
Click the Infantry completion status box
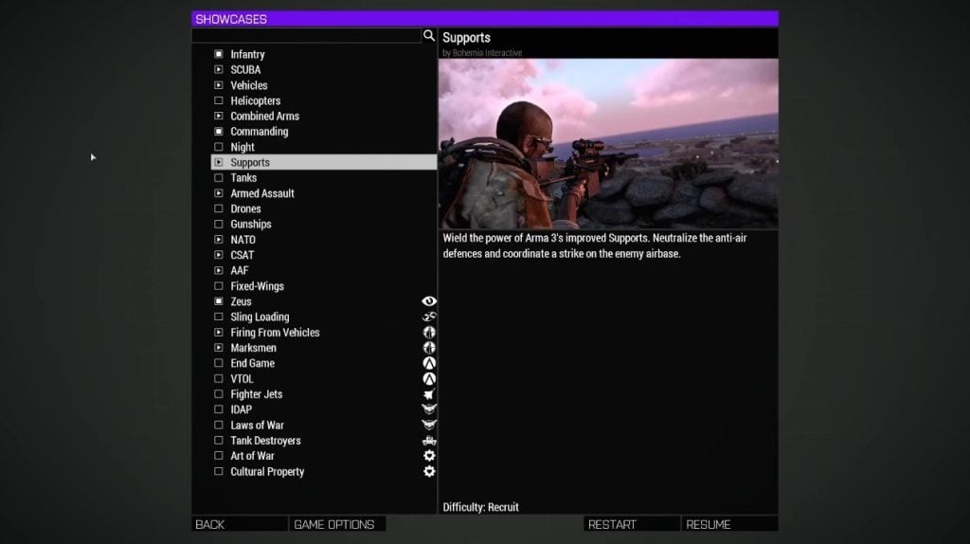pyautogui.click(x=219, y=55)
